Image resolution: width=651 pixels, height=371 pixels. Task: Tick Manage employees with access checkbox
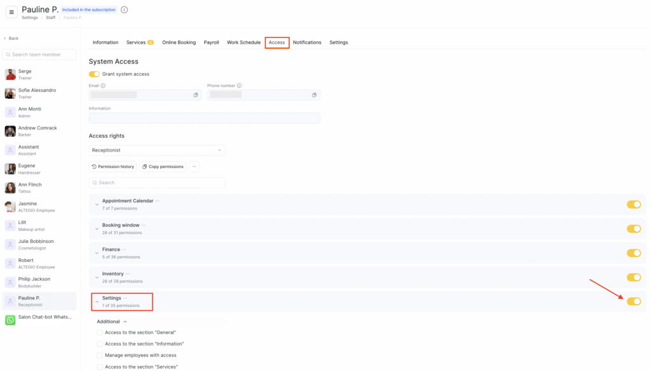(99, 356)
